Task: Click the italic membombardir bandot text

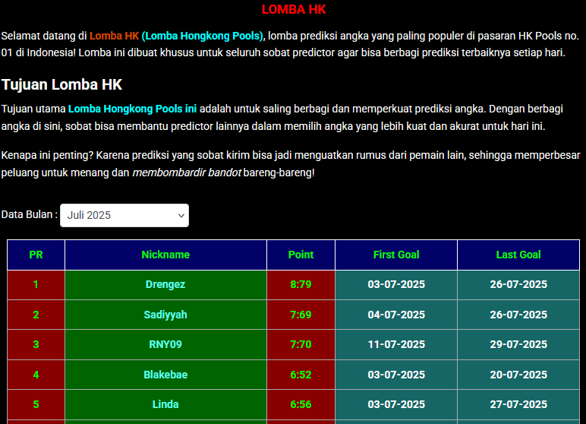Action: click(187, 173)
